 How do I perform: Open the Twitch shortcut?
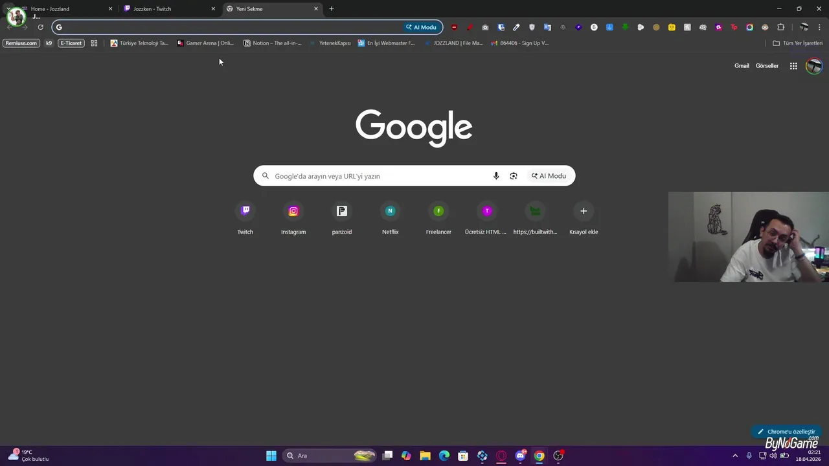(x=245, y=219)
